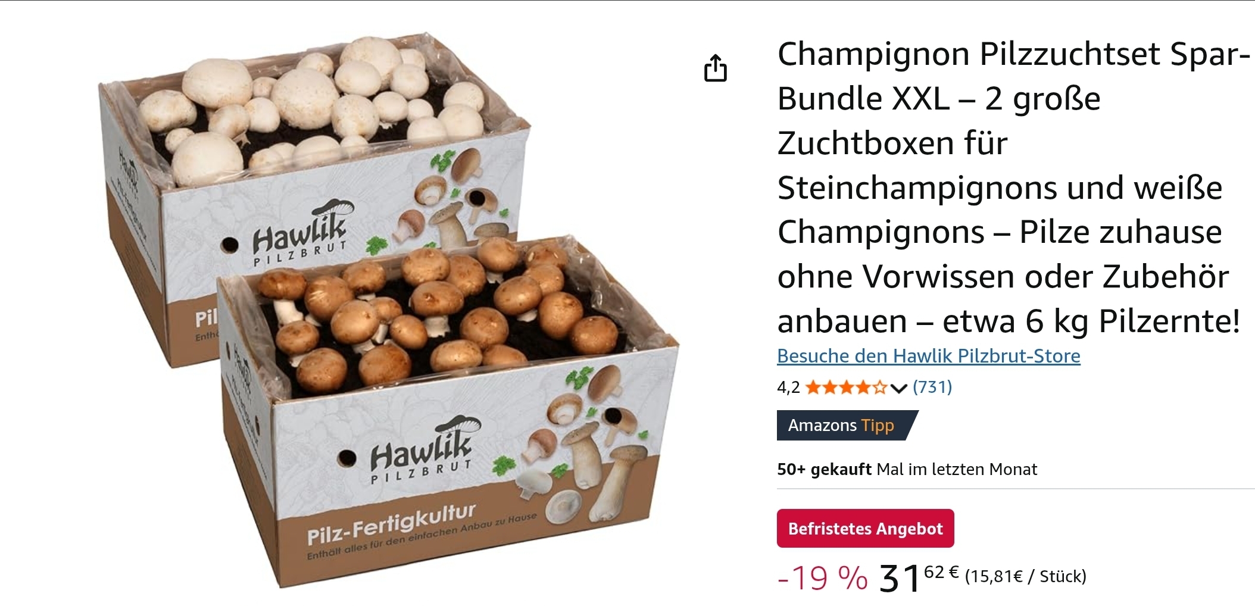
Task: Expand the rating breakdown chevron
Action: click(x=898, y=388)
